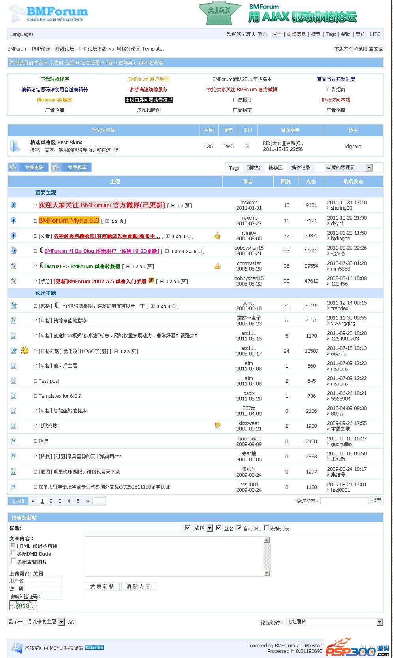393x658 pixels.
Task: Open the Tags tab above the topic list
Action: (234, 168)
